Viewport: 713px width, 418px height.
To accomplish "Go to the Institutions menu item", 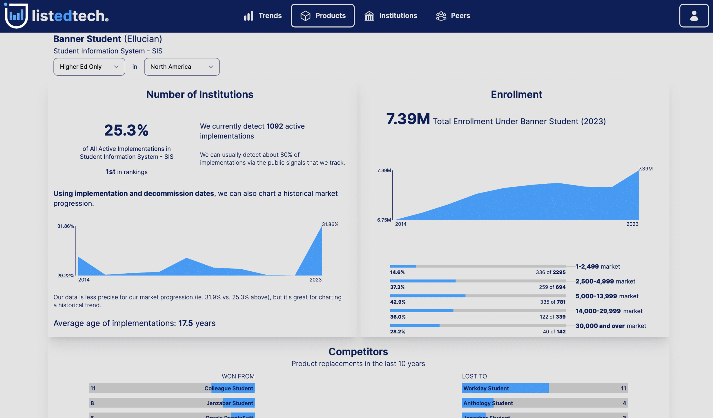I will pyautogui.click(x=398, y=16).
